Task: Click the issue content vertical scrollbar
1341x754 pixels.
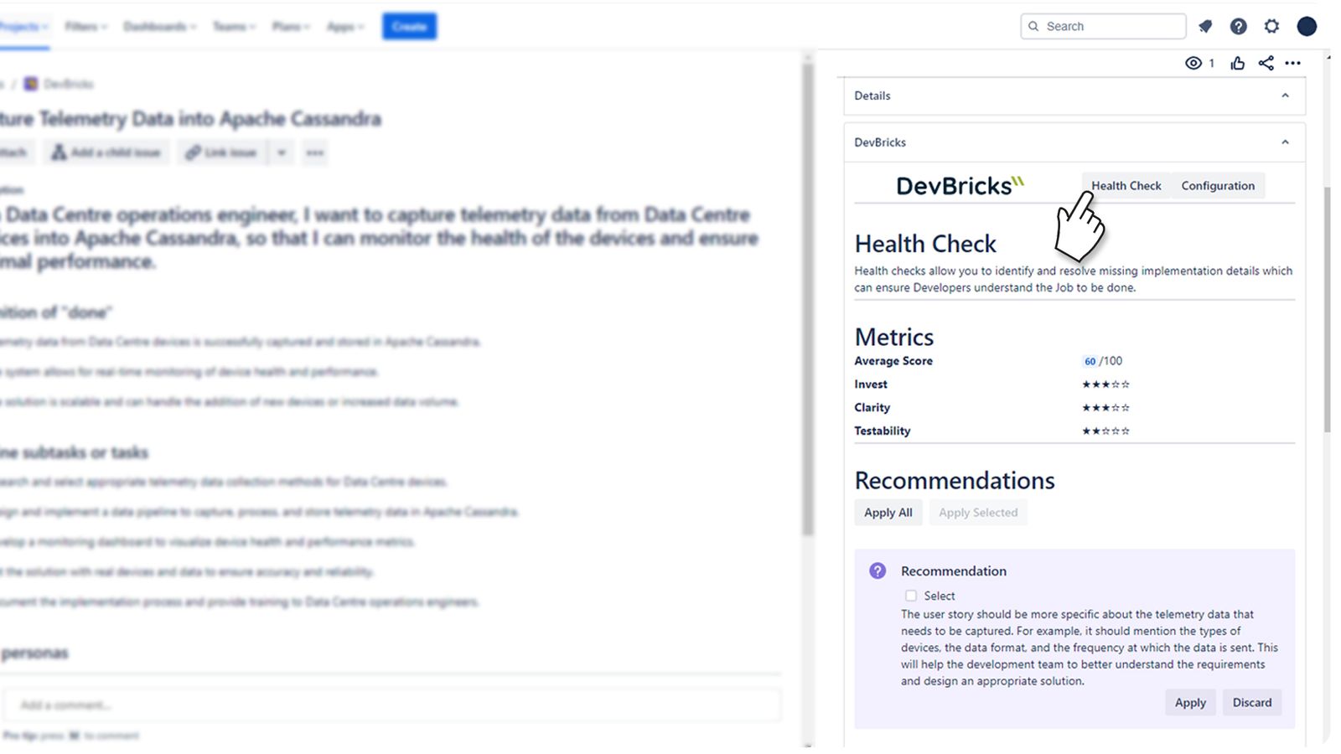Action: point(808,302)
